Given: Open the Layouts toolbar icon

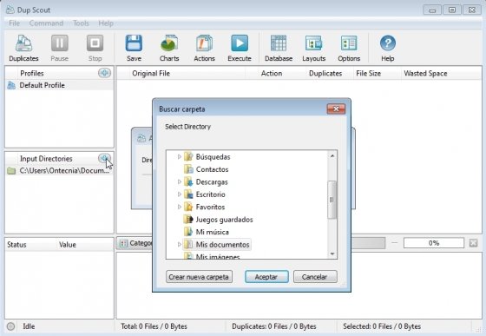Looking at the screenshot, I should tap(313, 43).
